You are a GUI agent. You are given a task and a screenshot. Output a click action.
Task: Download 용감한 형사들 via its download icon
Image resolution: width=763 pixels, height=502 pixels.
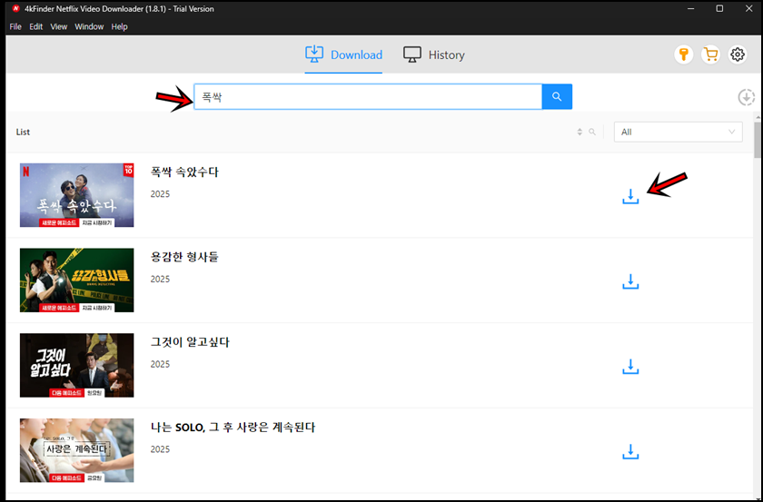pos(630,281)
